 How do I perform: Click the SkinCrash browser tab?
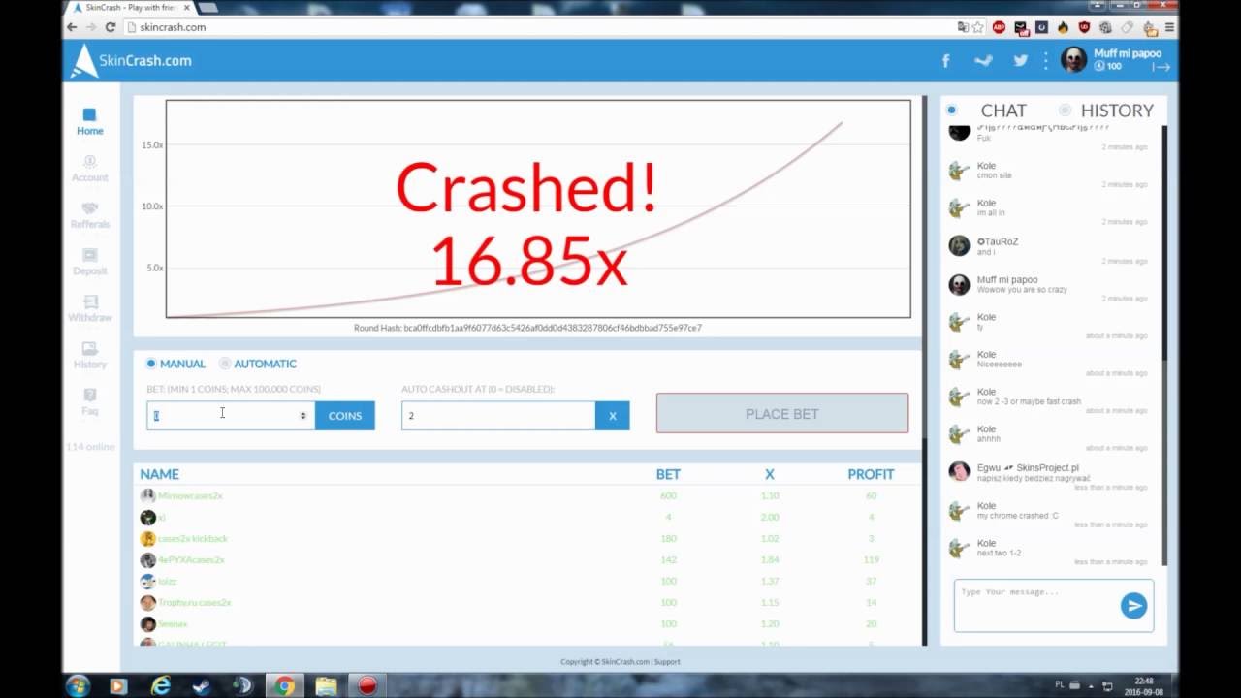tap(130, 7)
